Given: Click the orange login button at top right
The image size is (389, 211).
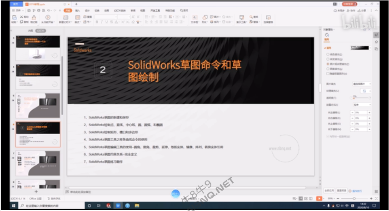Looking at the screenshot, I should pyautogui.click(x=349, y=4).
